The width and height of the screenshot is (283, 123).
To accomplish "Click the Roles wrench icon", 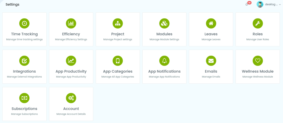I will click(x=258, y=23).
